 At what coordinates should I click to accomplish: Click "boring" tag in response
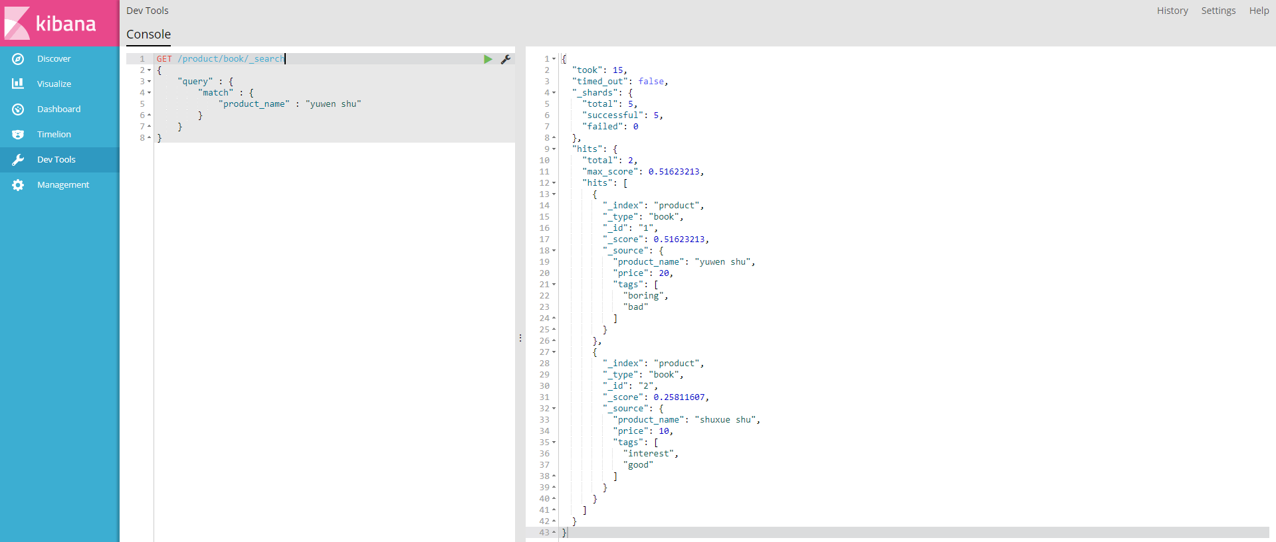(643, 296)
